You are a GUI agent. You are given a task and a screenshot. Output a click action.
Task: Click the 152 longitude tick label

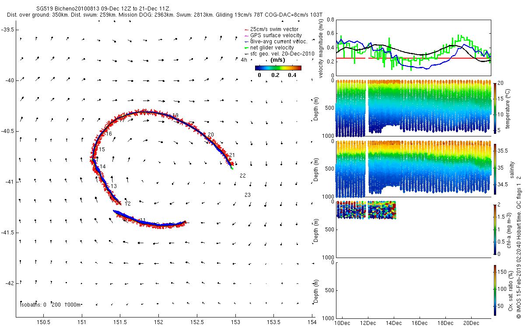point(158,322)
